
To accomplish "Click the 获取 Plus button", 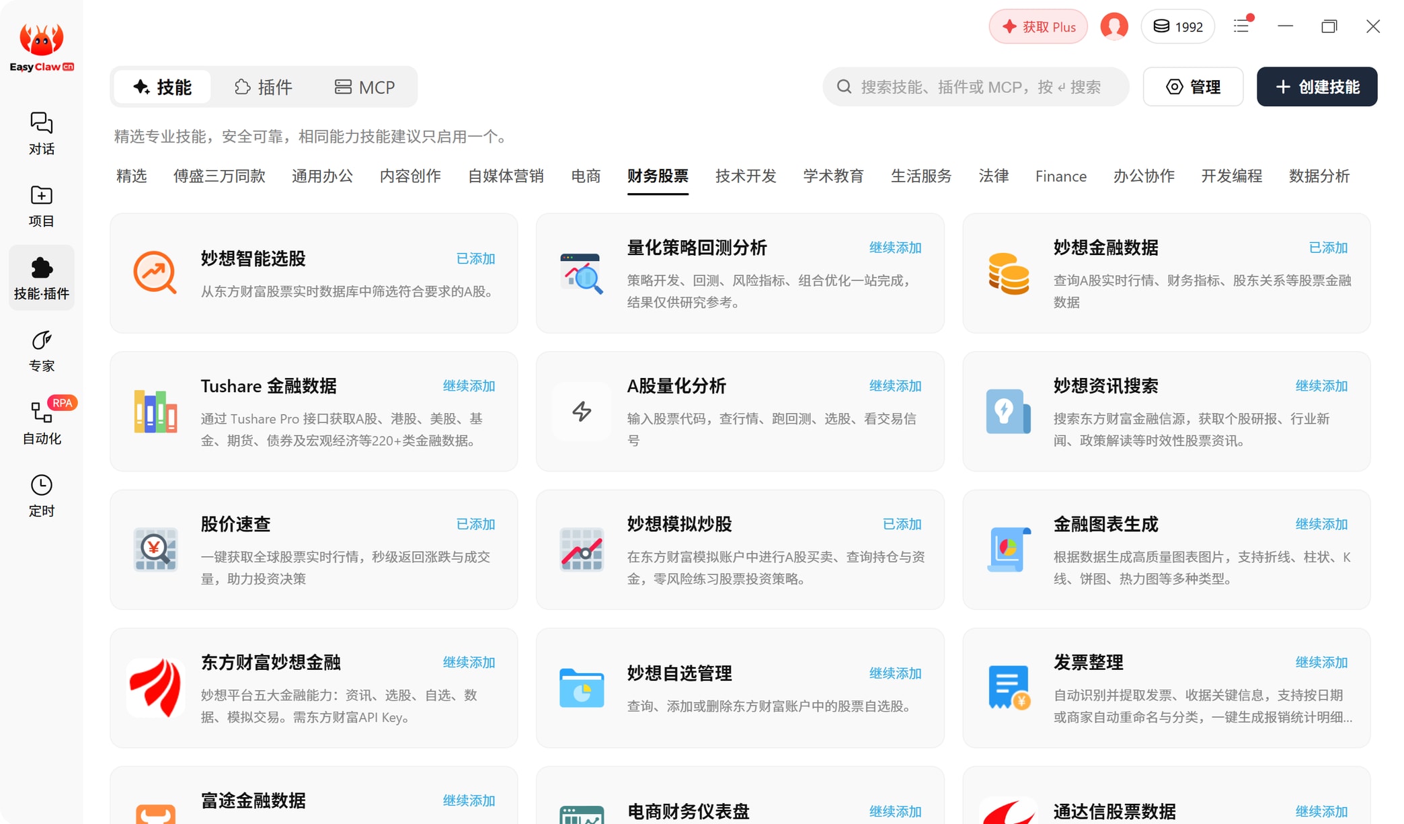I will click(x=1038, y=27).
